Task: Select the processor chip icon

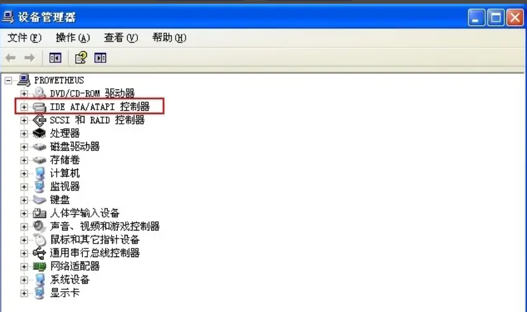Action: 39,133
